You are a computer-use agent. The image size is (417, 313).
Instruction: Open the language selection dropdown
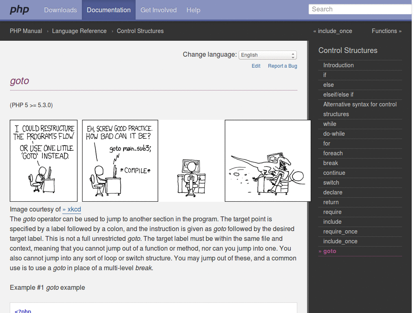click(x=268, y=55)
